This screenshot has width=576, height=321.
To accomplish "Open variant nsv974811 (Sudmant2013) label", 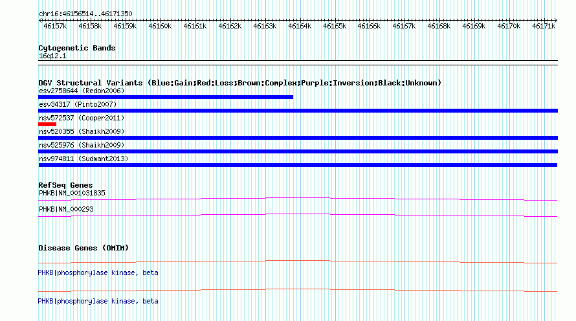I will (x=83, y=159).
